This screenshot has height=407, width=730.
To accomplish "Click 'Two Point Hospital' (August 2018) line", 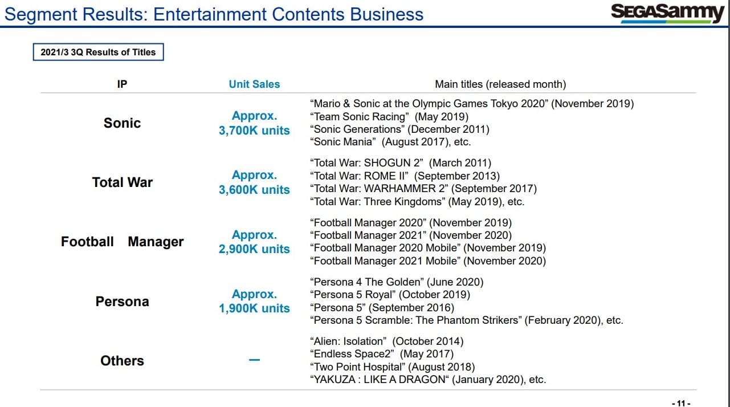I will 392,367.
